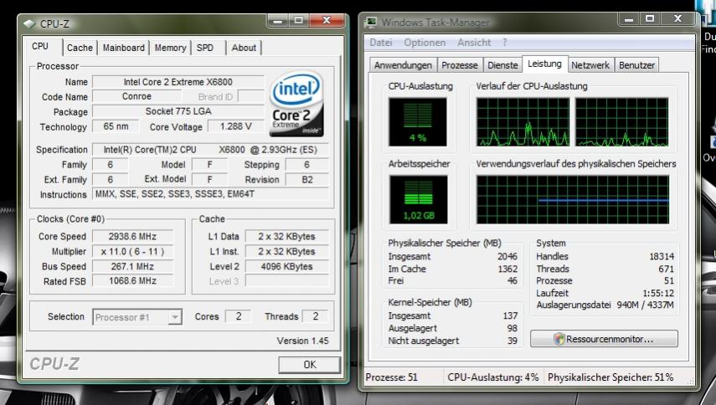716x405 pixels.
Task: Click the Nicht ausgelagert value 39
Action: point(513,341)
